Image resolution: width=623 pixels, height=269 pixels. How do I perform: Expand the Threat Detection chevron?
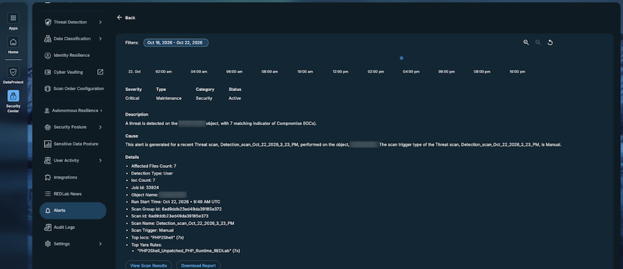point(100,22)
